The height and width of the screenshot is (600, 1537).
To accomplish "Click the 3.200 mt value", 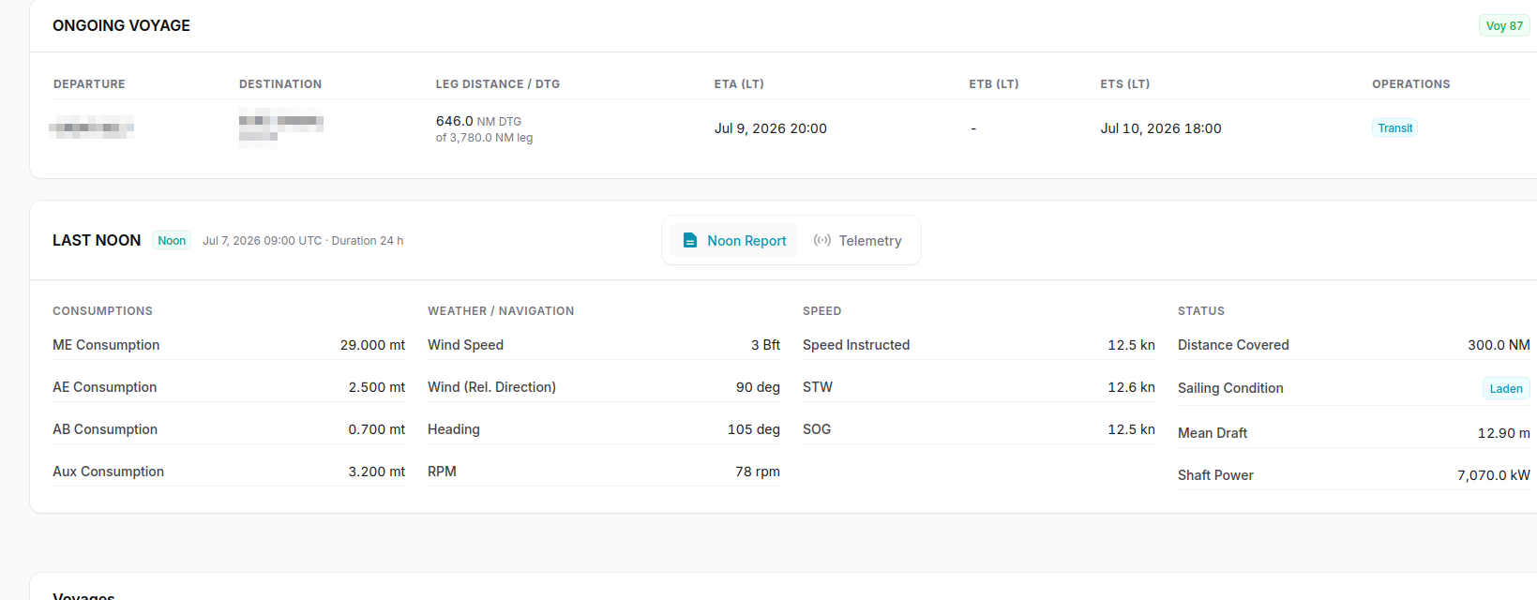I will click(x=377, y=472).
